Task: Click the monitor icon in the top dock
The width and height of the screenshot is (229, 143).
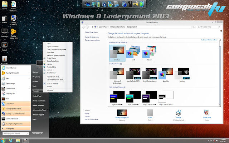Action: (88, 4)
